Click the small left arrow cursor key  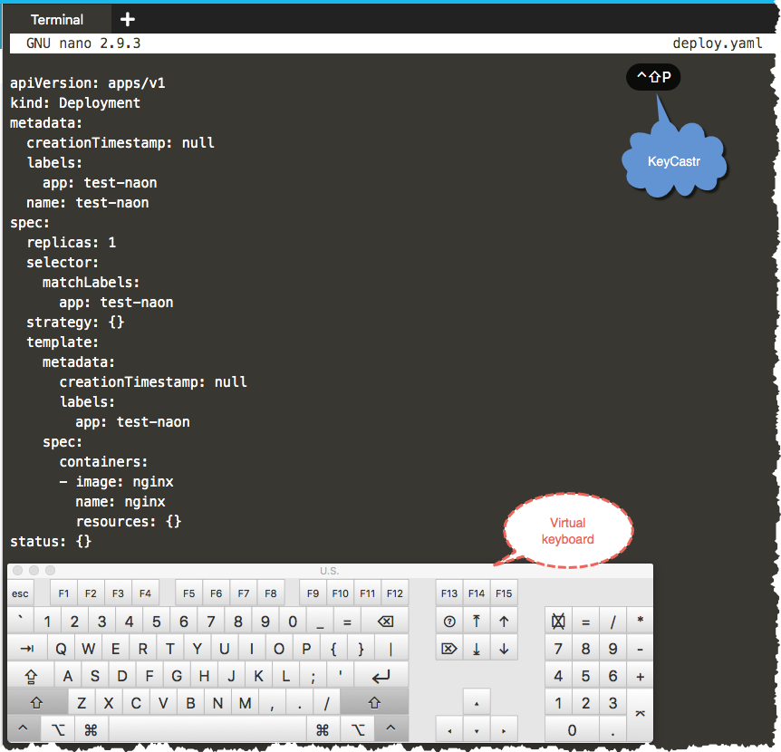point(449,730)
